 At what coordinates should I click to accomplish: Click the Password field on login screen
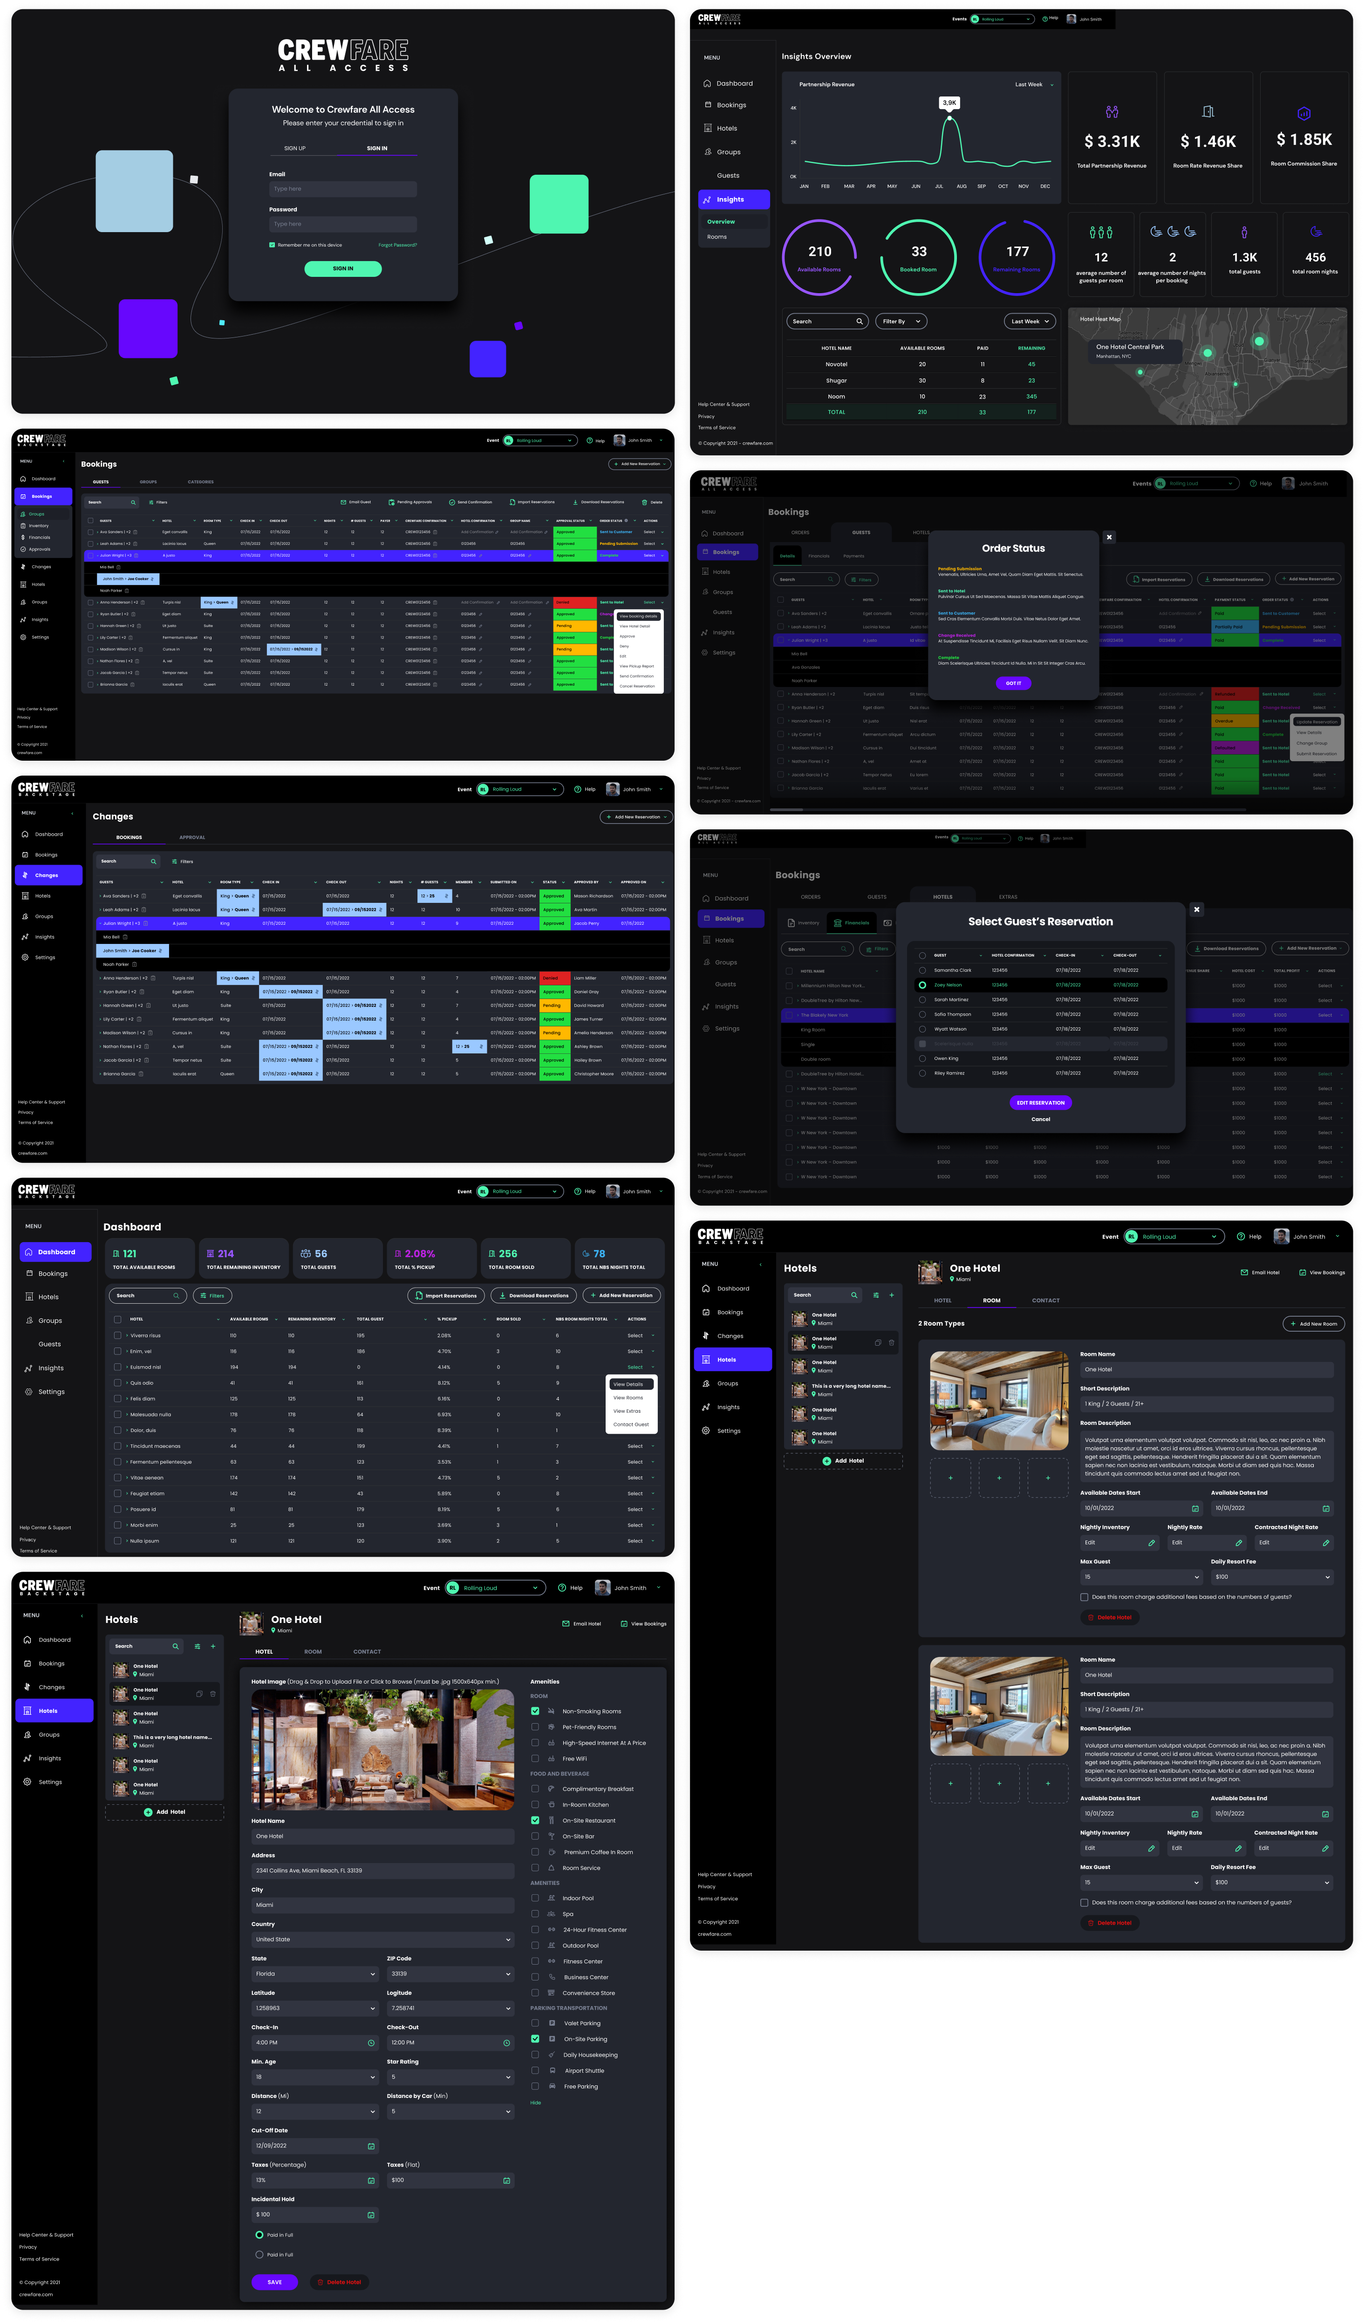[343, 224]
